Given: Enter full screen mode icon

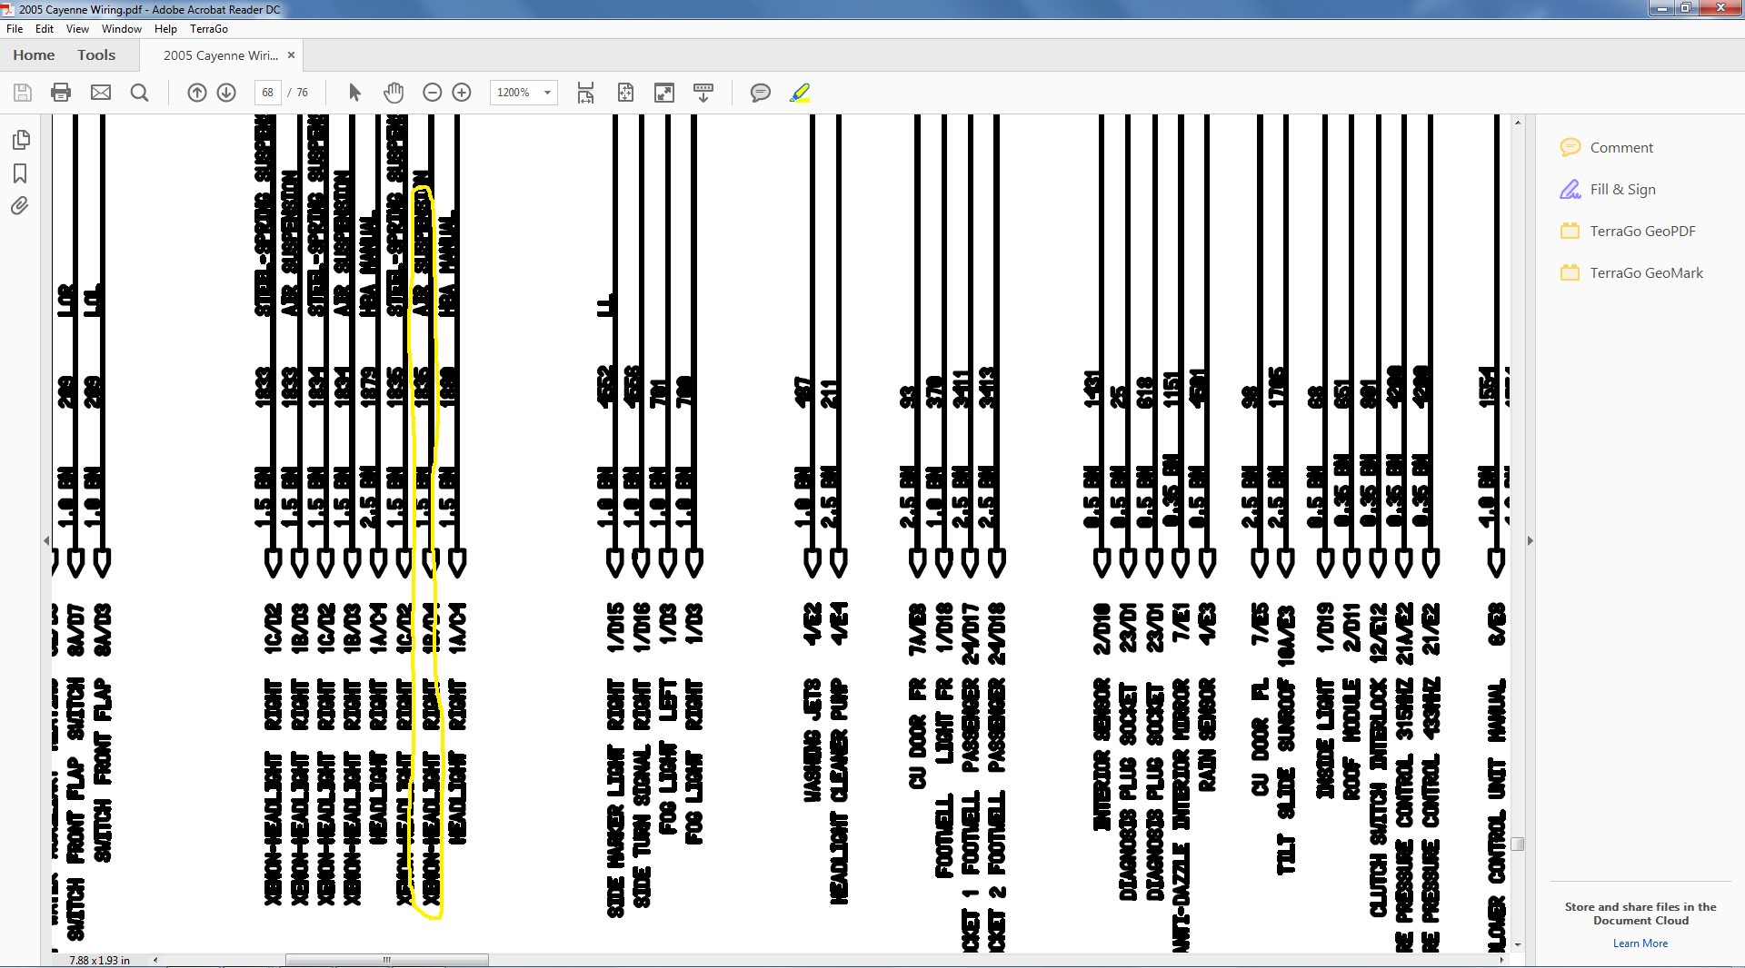Looking at the screenshot, I should click(664, 93).
